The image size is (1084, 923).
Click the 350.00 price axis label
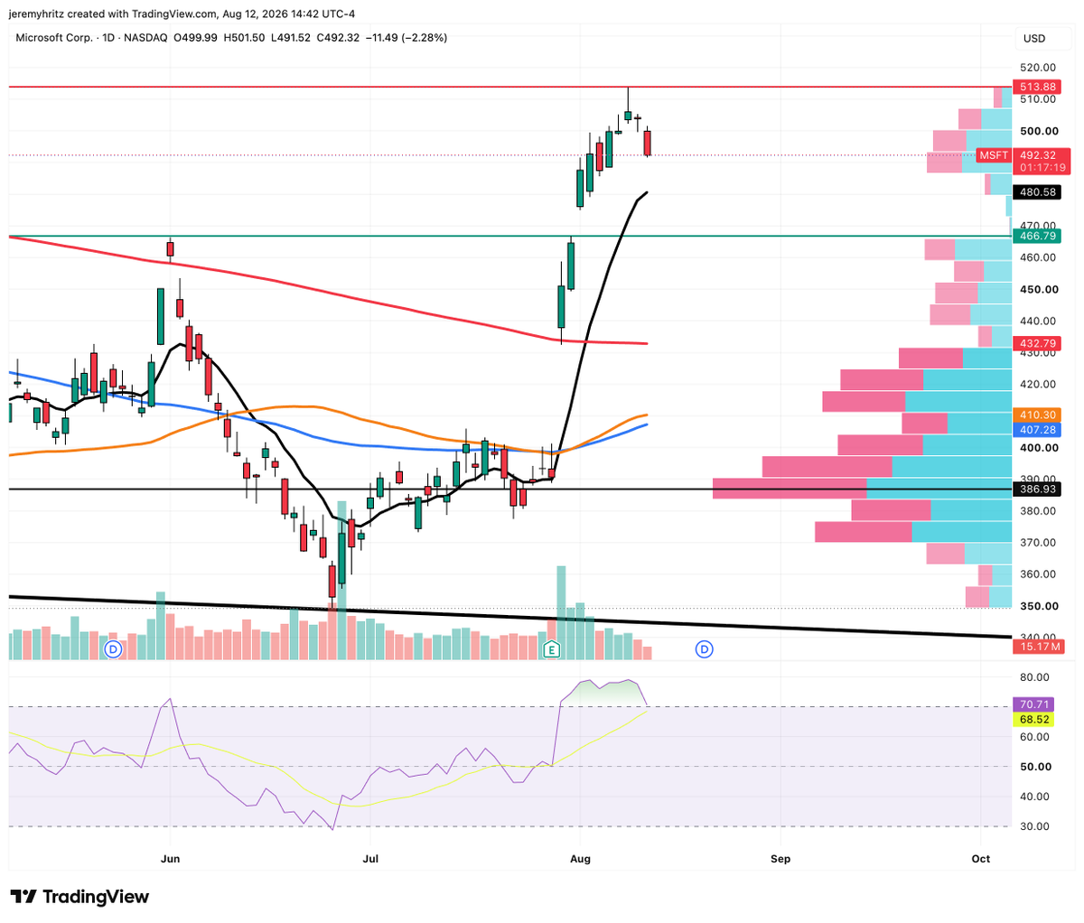1039,606
